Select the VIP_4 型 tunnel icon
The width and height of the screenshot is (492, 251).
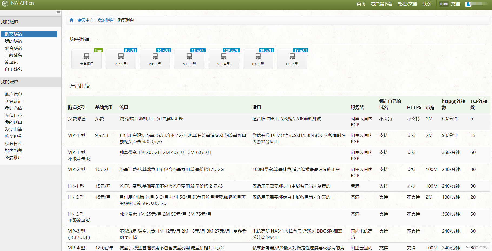click(x=224, y=56)
